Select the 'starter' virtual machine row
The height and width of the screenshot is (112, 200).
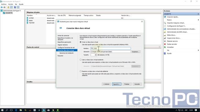click(31, 21)
